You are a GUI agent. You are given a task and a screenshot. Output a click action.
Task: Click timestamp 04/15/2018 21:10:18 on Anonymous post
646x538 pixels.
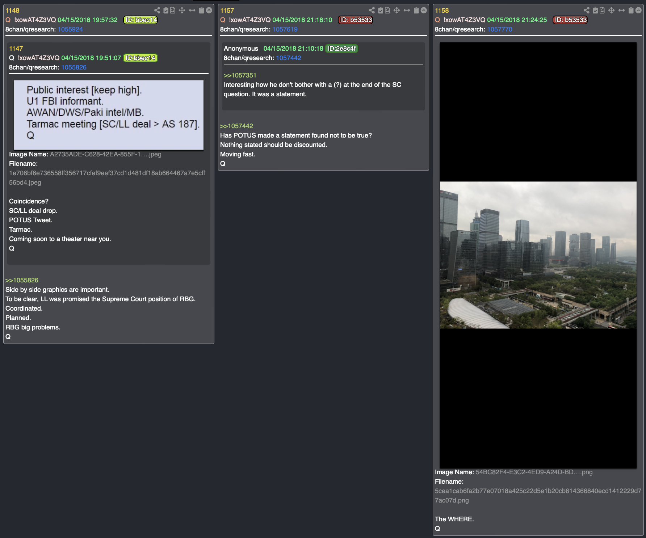(293, 49)
